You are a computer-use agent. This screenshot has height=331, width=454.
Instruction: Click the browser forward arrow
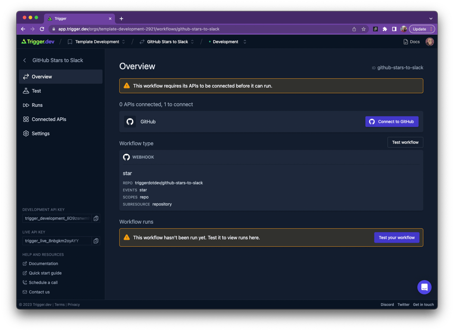[x=32, y=29]
